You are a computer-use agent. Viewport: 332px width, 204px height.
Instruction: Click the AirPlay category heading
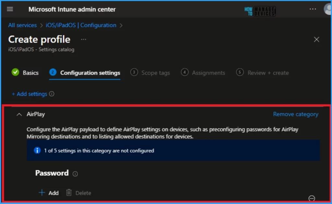tap(36, 114)
